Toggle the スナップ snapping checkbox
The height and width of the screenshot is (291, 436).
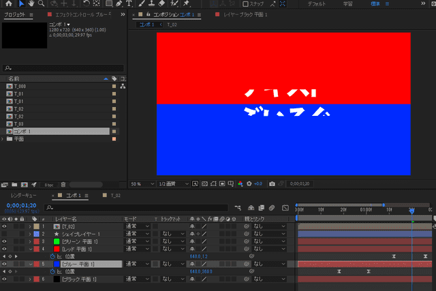click(245, 4)
